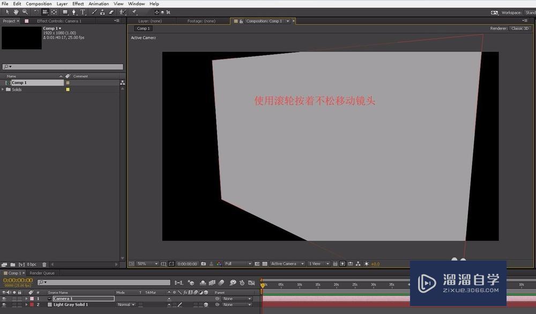Open the Effect menu
This screenshot has height=314, width=536.
point(78,3)
